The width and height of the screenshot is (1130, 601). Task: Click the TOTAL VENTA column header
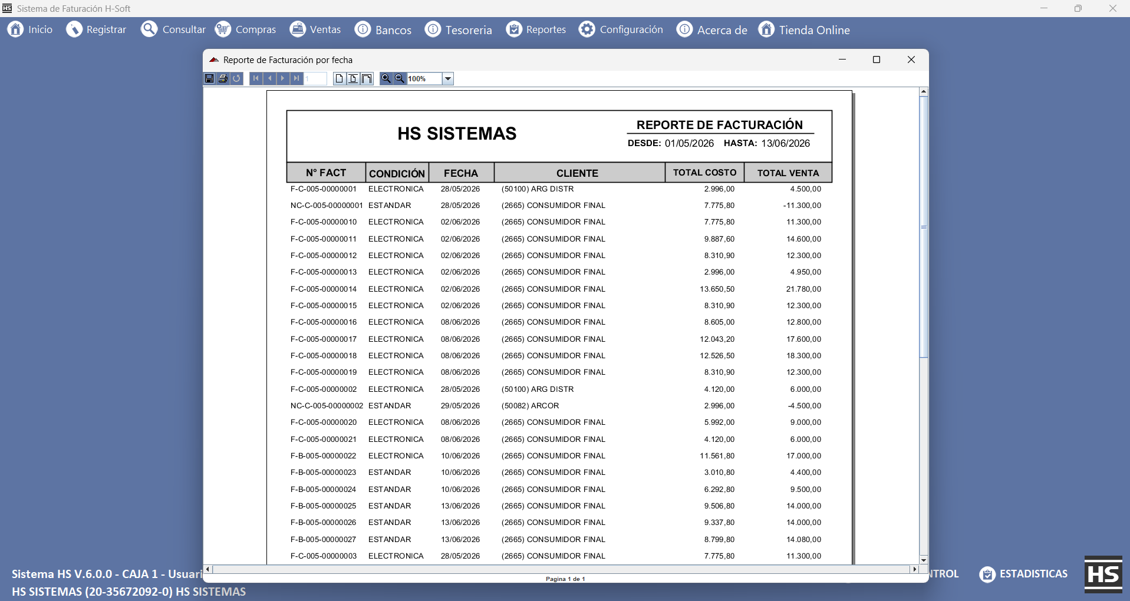click(x=788, y=173)
